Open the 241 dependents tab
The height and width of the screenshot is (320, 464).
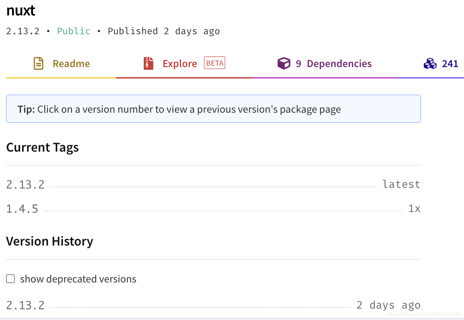(x=431, y=64)
